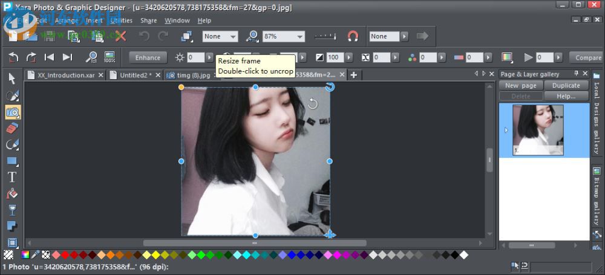Switch to timg (8).jpg tab
Viewport: 605px width, 275px height.
(x=194, y=75)
